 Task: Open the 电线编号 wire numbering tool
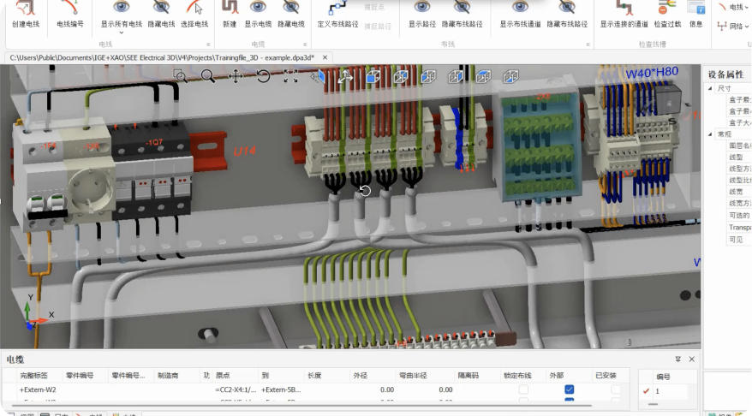click(70, 15)
